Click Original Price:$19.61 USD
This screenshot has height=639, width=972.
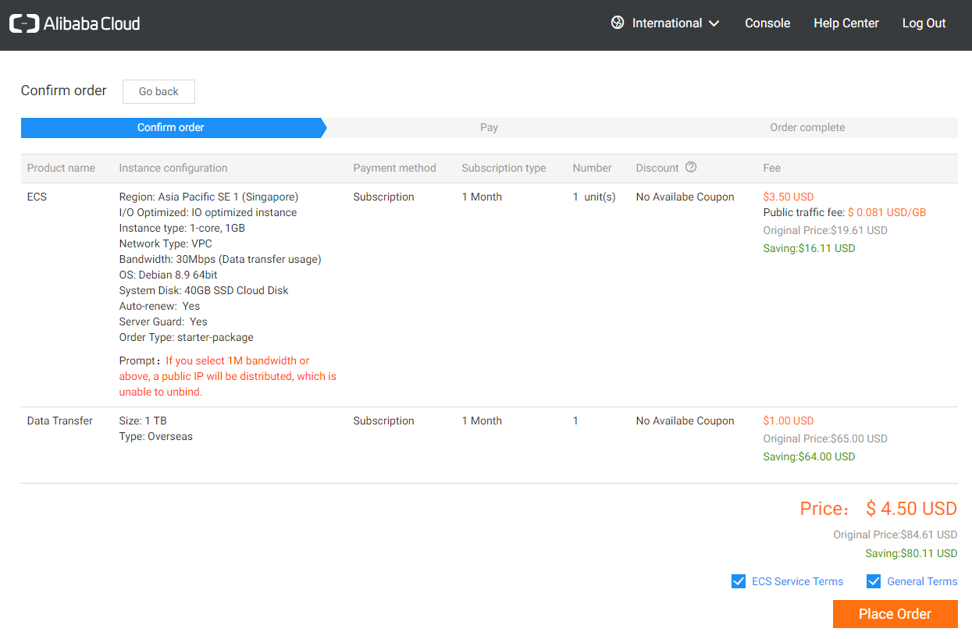(x=825, y=230)
